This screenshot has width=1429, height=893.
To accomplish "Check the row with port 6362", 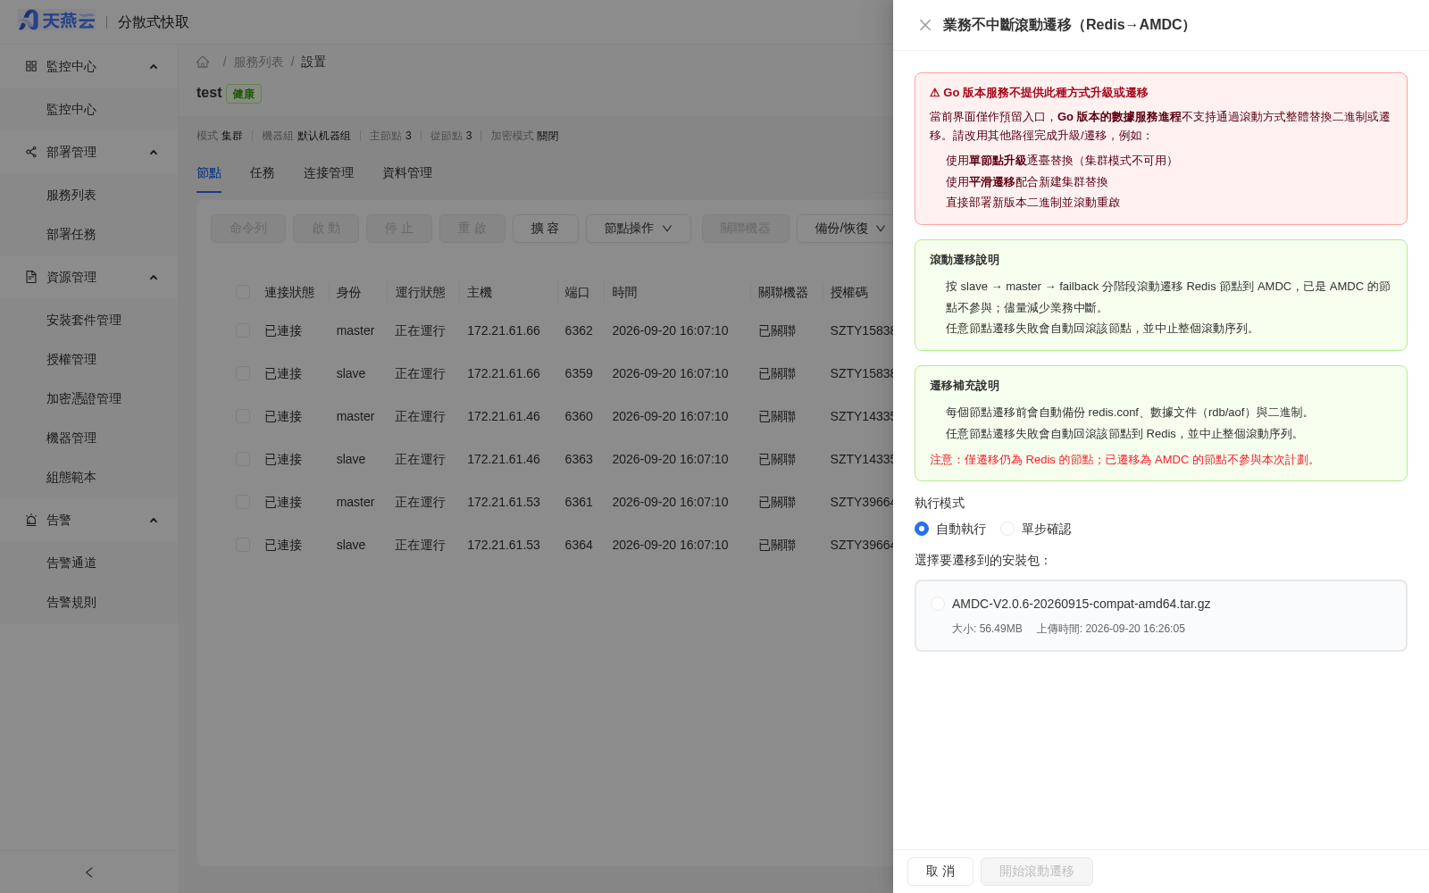I will (x=243, y=330).
